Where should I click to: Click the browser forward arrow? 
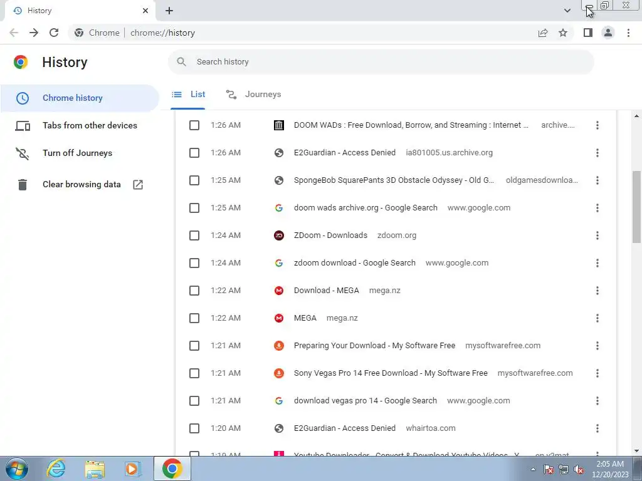click(34, 33)
